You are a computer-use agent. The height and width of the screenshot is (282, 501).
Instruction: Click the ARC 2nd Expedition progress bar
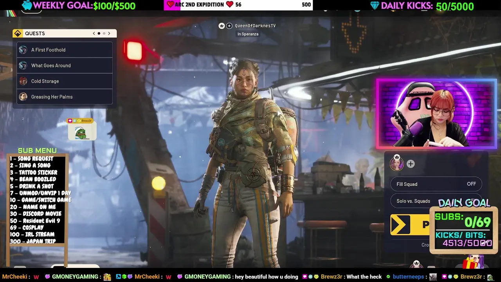[238, 5]
